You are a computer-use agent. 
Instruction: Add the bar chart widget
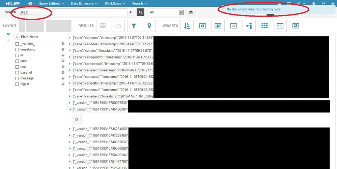click(218, 26)
